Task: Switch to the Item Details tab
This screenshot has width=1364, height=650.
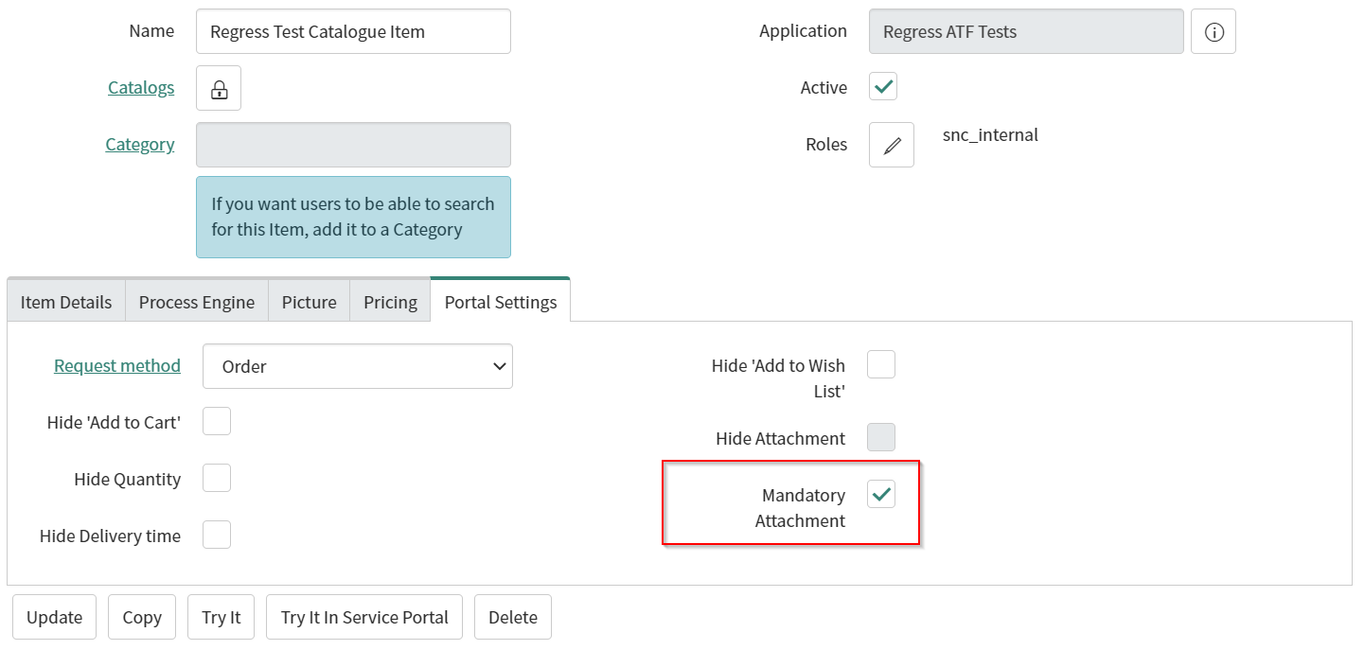Action: [66, 303]
